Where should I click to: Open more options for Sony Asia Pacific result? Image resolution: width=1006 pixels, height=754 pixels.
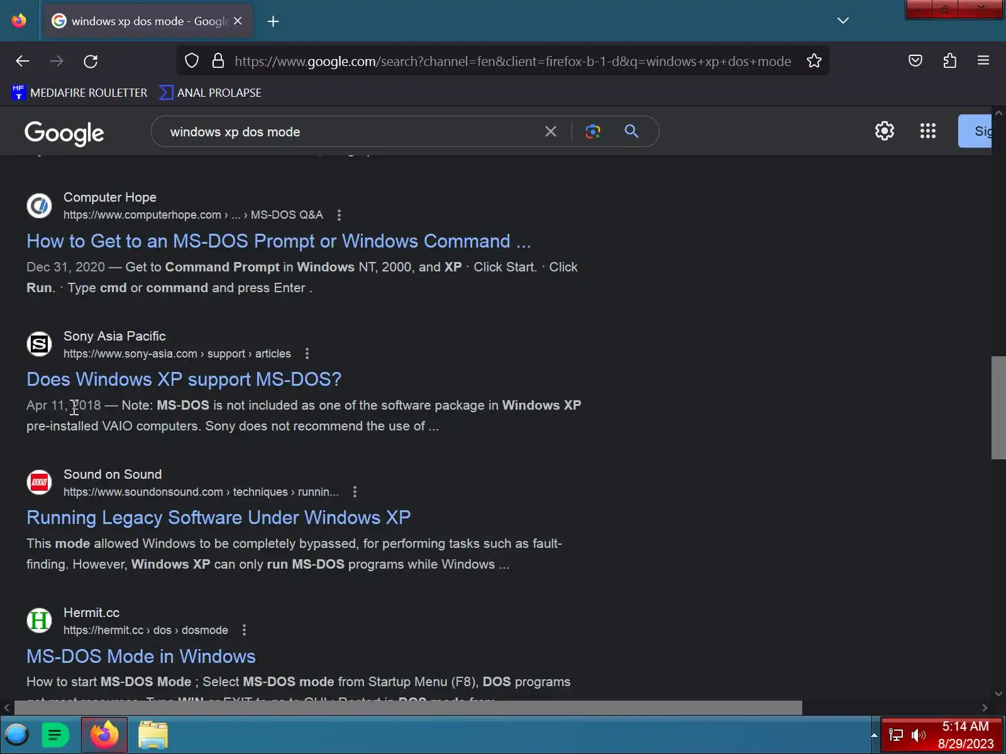click(307, 354)
